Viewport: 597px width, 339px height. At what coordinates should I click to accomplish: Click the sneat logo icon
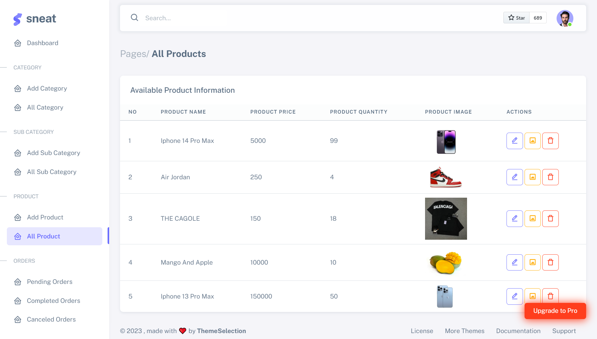[x=18, y=19]
